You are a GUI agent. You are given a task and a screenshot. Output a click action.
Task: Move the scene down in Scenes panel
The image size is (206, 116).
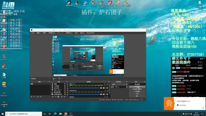point(41,97)
